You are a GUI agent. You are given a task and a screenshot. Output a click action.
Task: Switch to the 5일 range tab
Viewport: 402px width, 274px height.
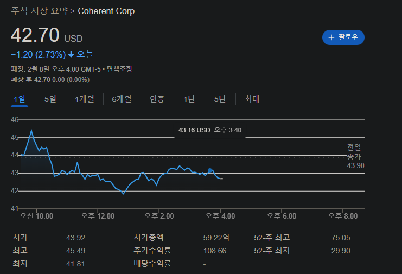click(x=50, y=99)
